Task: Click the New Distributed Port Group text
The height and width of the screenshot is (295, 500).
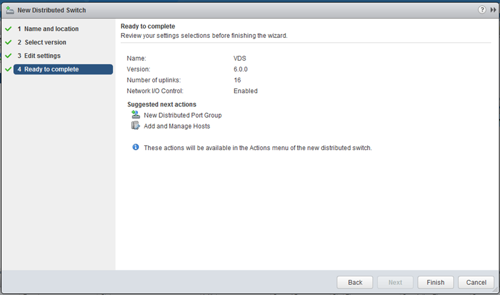Action: point(183,115)
